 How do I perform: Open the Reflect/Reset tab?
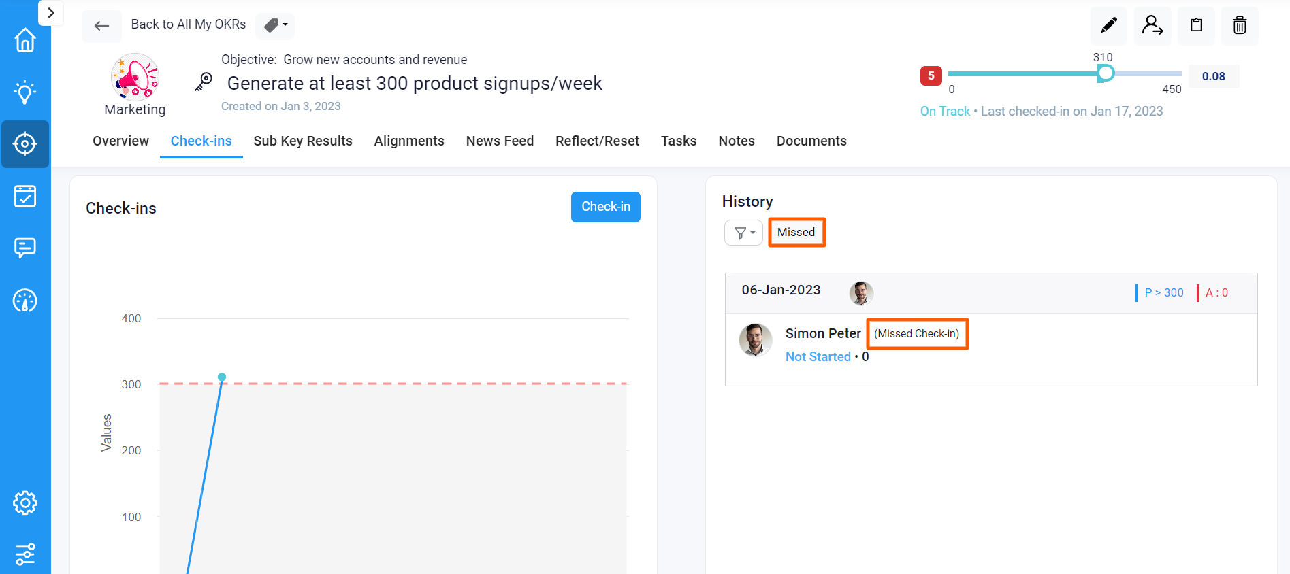click(x=597, y=141)
